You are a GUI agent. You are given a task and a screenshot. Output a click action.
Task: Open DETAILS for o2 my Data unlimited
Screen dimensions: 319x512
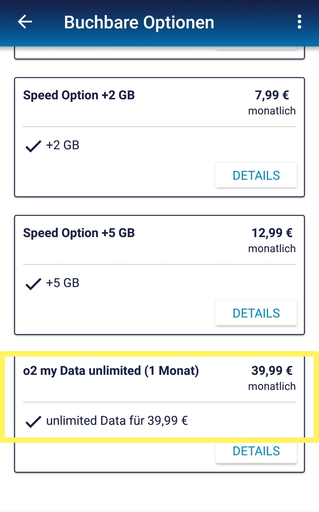(x=256, y=451)
